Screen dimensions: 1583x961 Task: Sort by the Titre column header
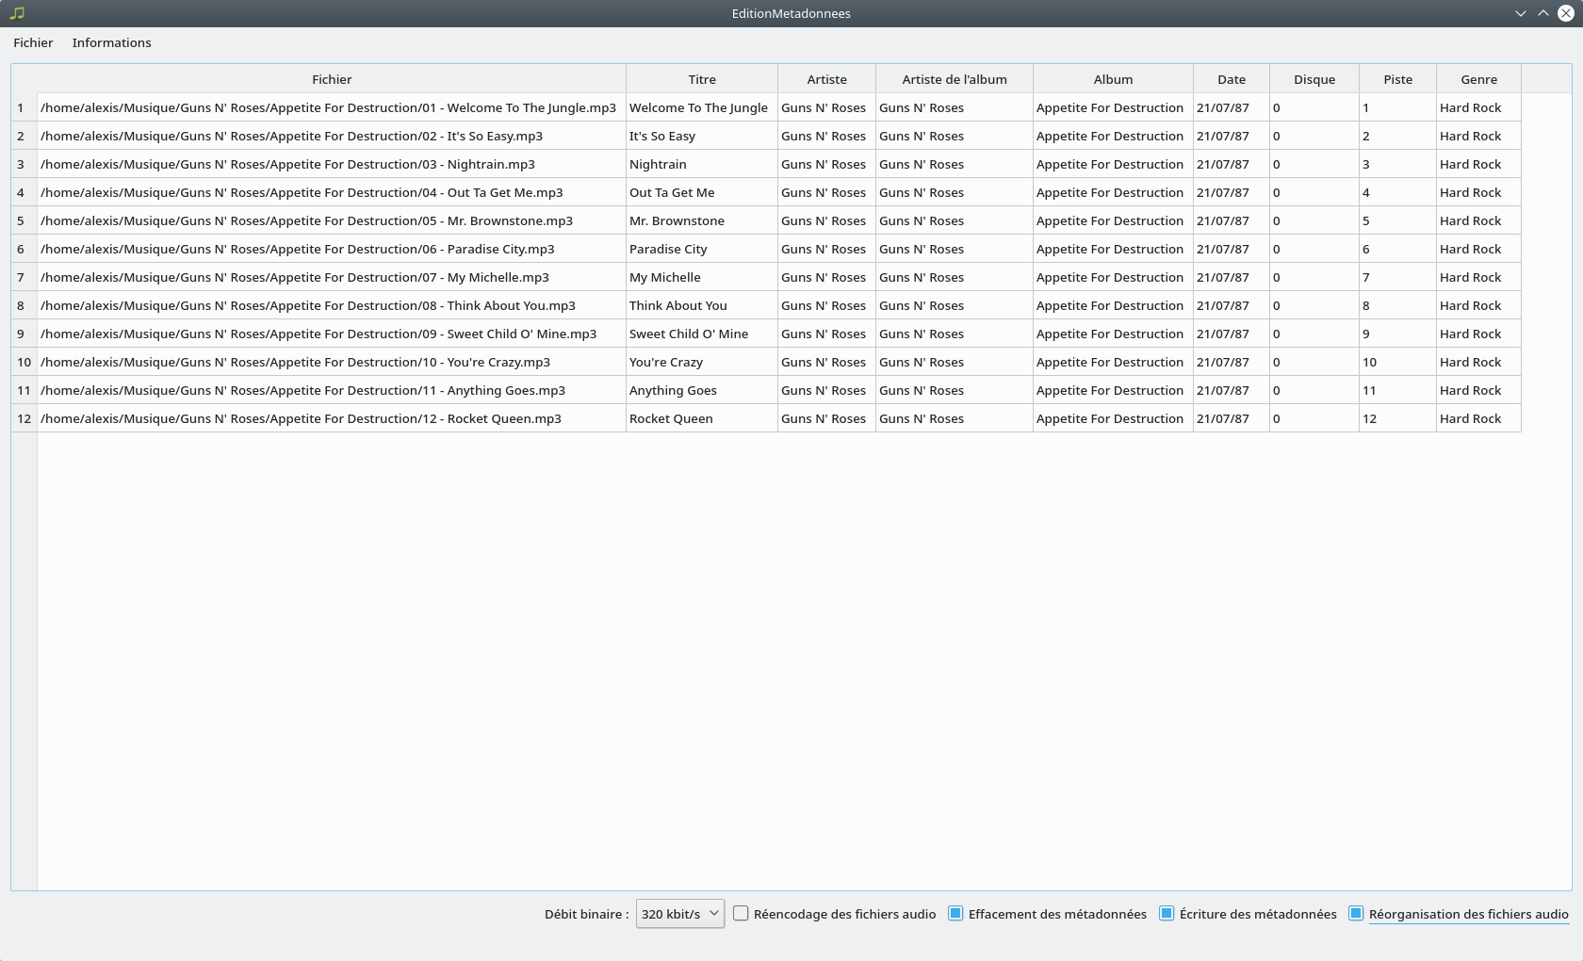tap(702, 79)
